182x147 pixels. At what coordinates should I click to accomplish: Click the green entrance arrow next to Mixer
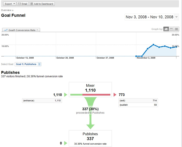pyautogui.click(x=65, y=95)
